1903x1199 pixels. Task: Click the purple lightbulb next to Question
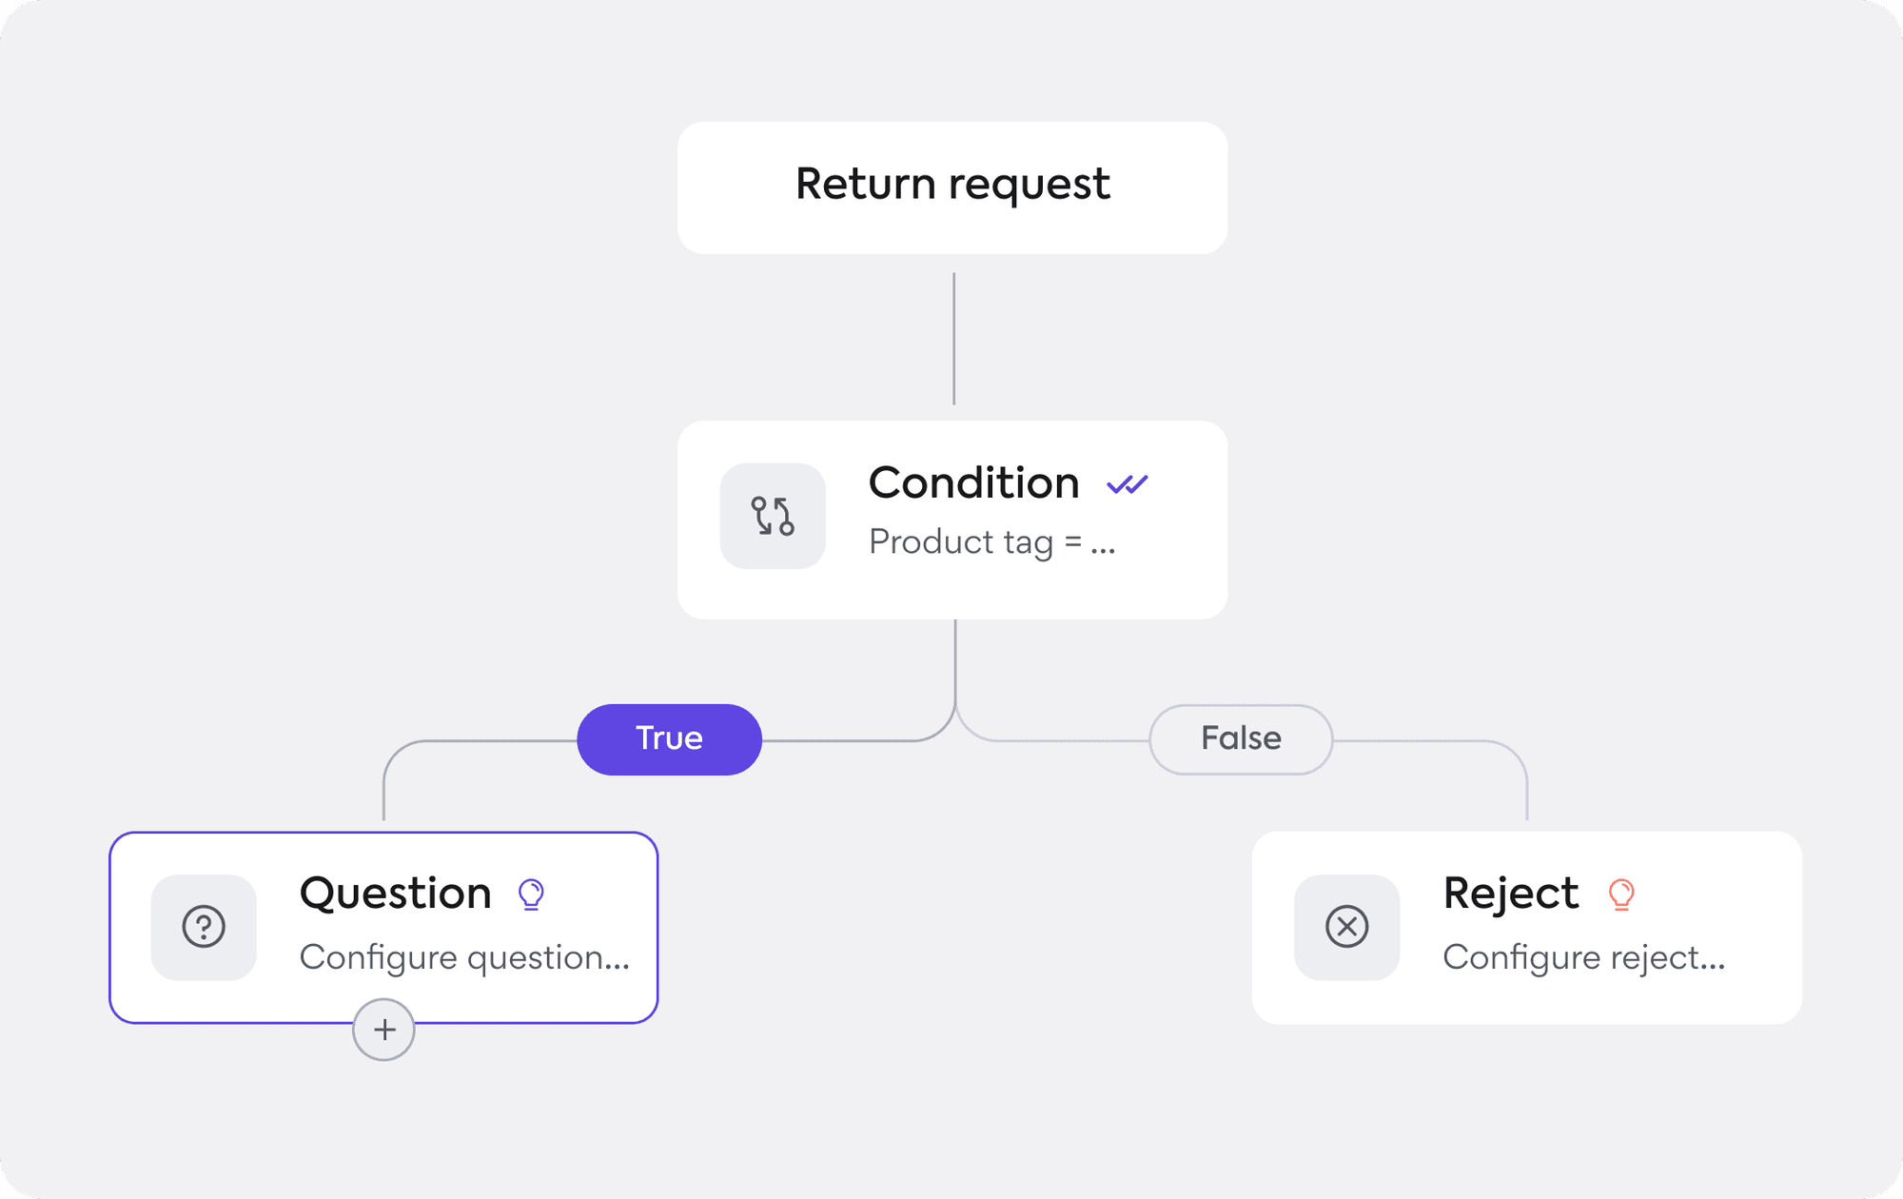click(x=531, y=894)
